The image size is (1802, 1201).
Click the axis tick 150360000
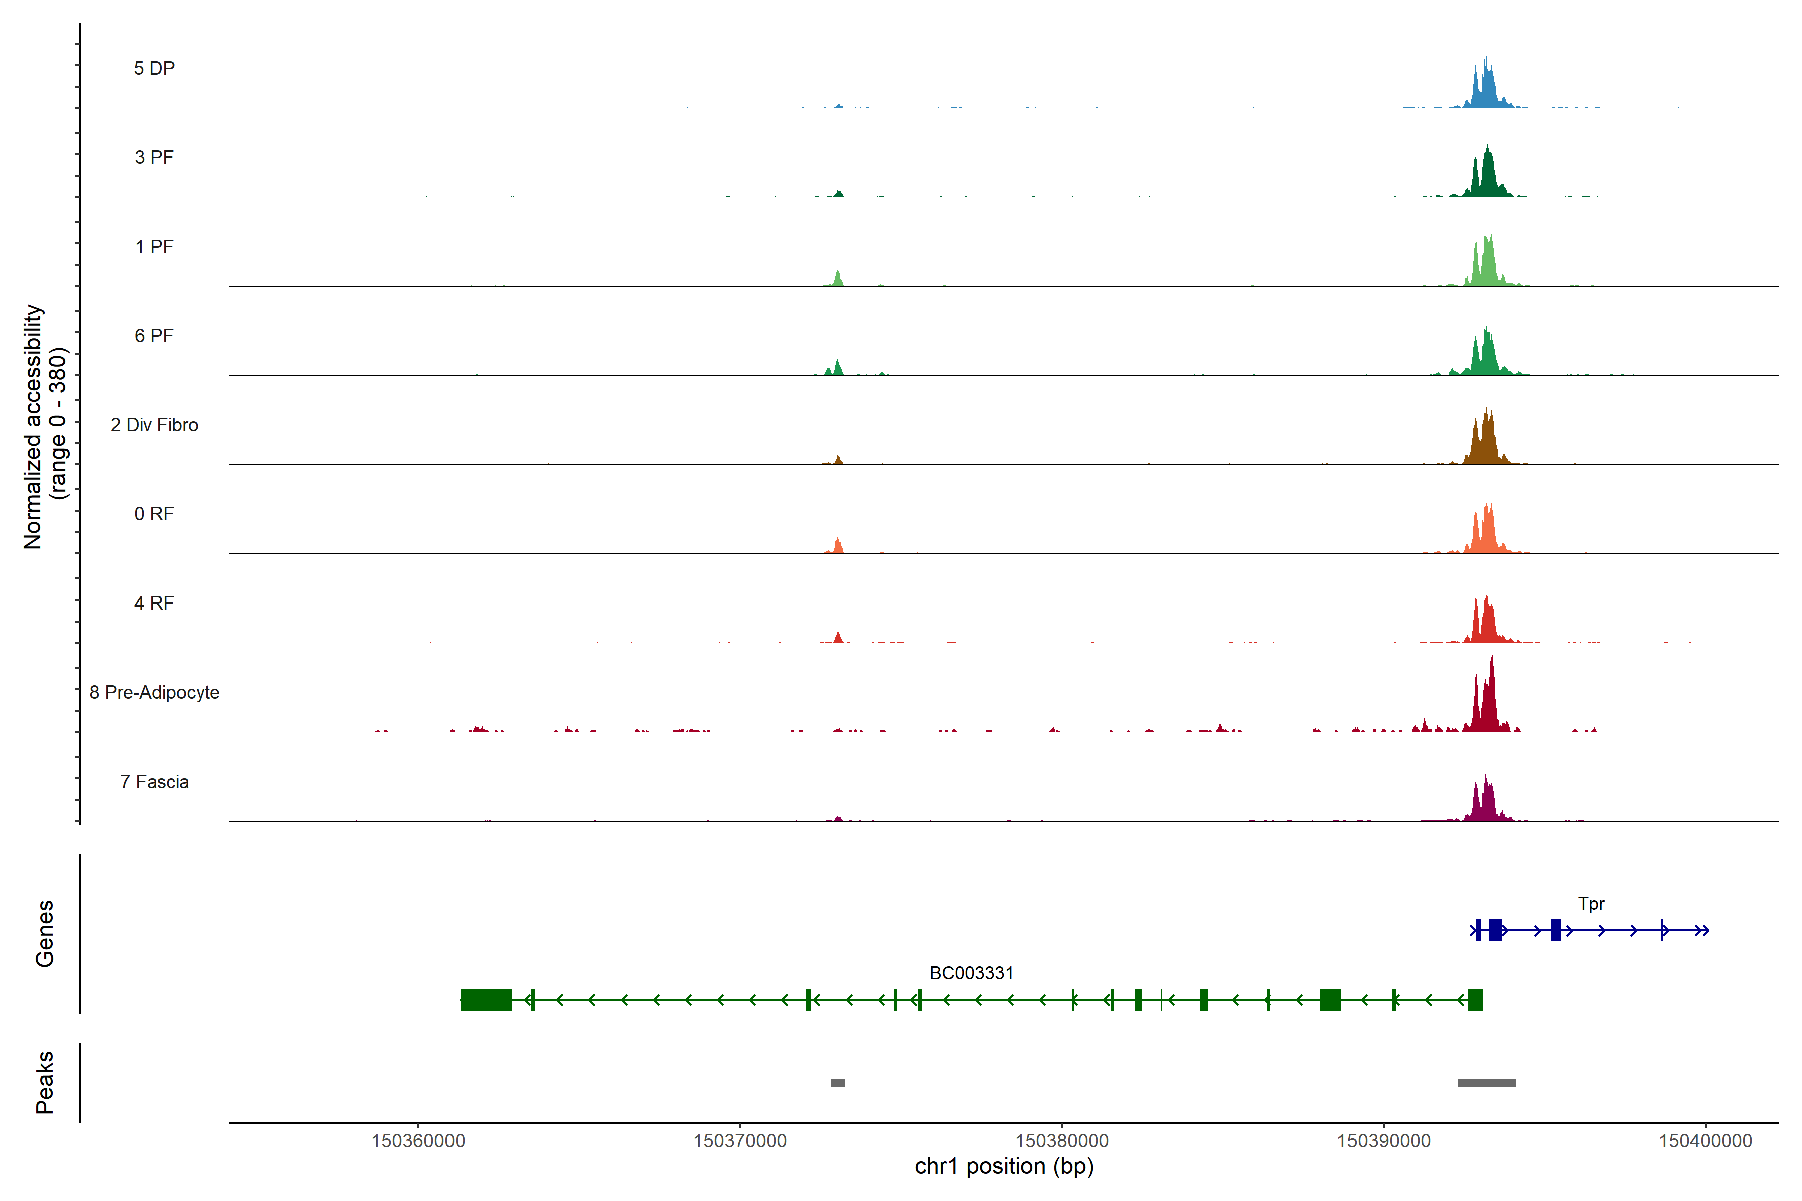tap(418, 1140)
